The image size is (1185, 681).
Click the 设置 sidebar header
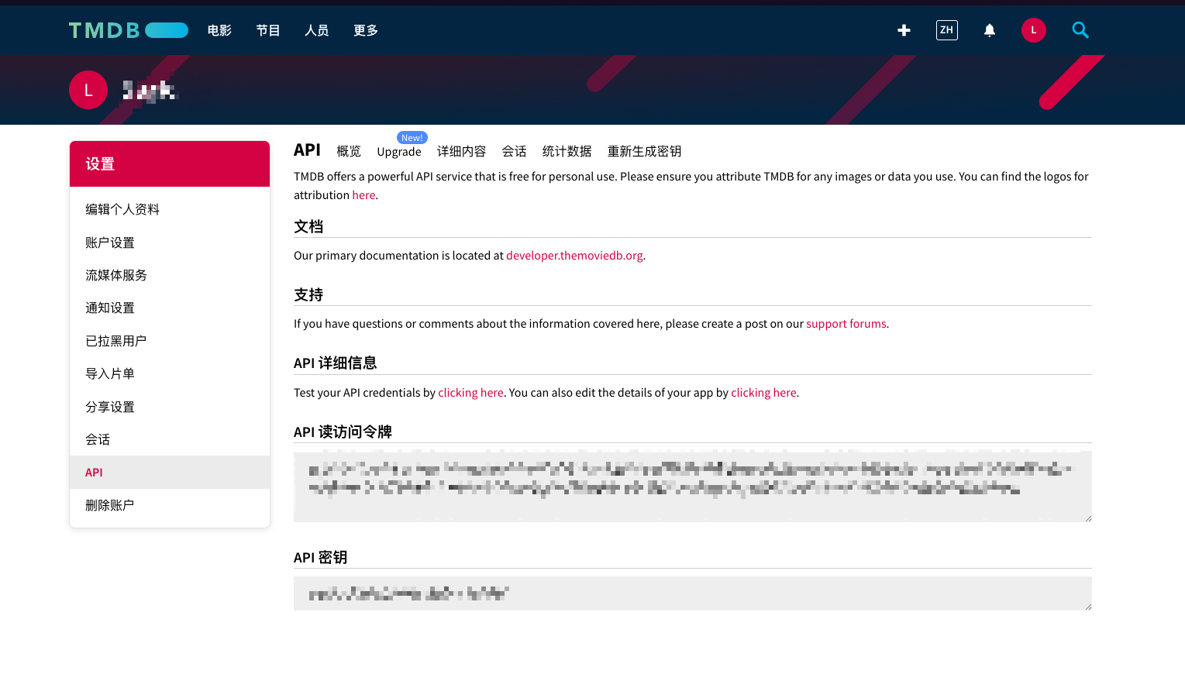170,164
